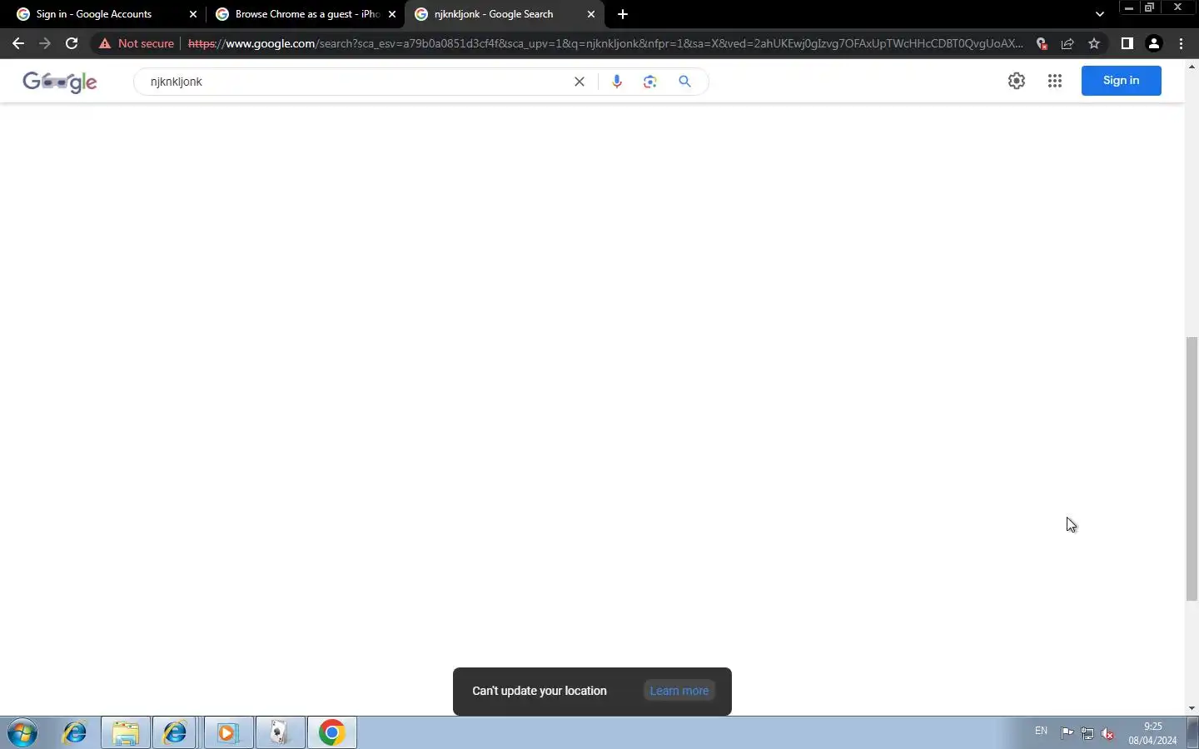Screen dimensions: 1199x749
Task: Share this page icon in address bar
Action: click(1068, 43)
